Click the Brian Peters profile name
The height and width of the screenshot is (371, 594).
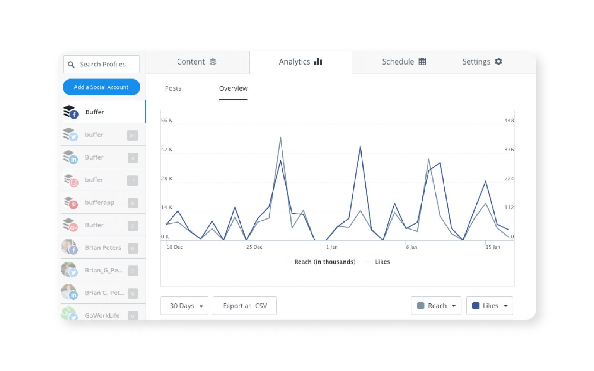pyautogui.click(x=103, y=247)
